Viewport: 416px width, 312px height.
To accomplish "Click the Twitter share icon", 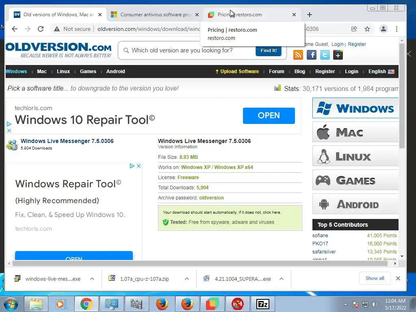I will pyautogui.click(x=325, y=55).
